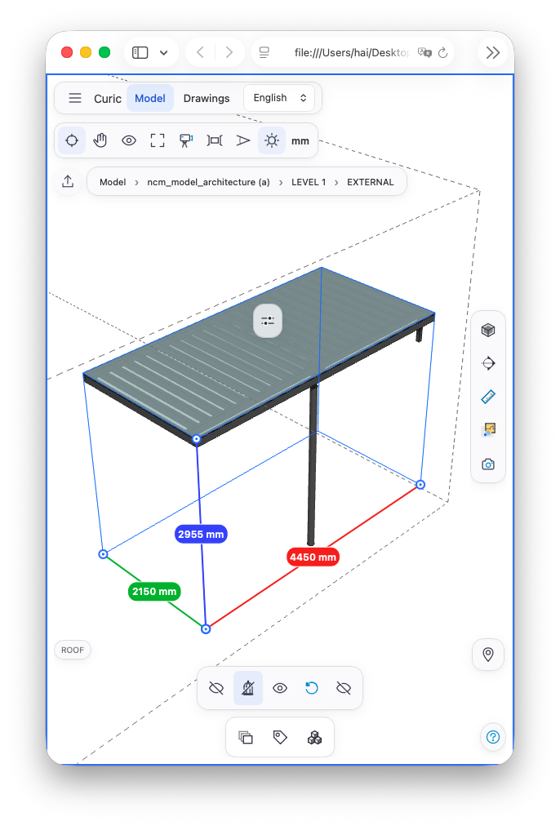Screen dimensions: 560x826
Task: Toggle the highlighted isolate selection button
Action: pyautogui.click(x=248, y=688)
